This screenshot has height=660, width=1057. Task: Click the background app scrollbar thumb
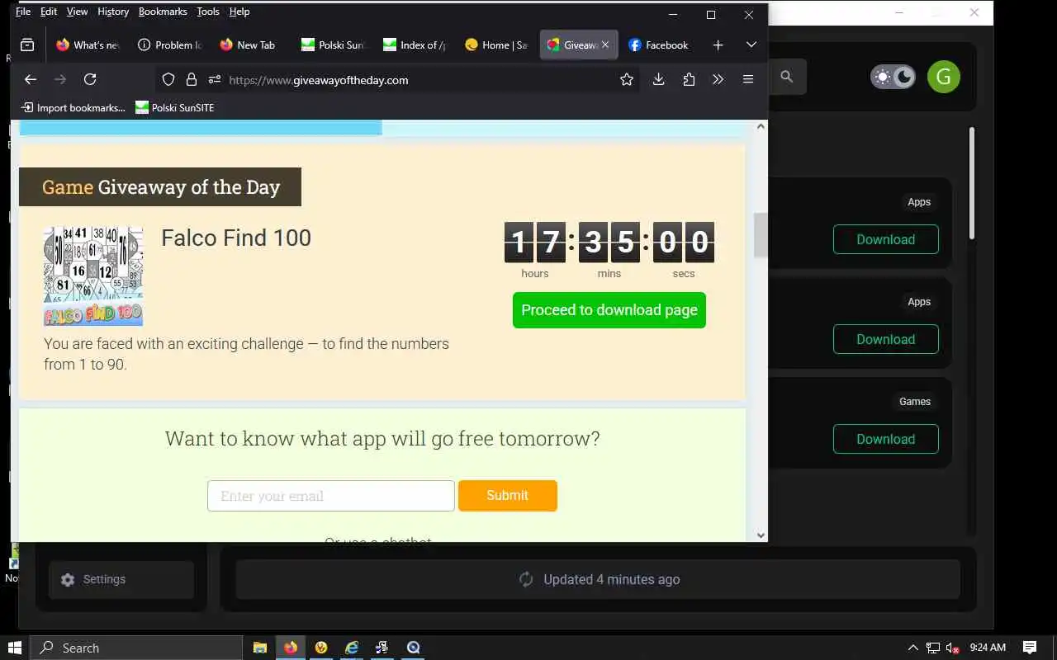(x=971, y=183)
